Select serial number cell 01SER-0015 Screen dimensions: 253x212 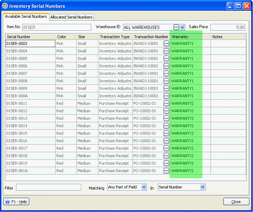click(x=30, y=133)
